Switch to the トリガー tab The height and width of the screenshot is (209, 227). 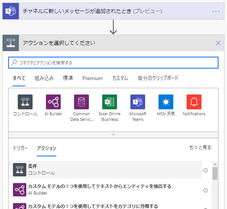point(20,148)
